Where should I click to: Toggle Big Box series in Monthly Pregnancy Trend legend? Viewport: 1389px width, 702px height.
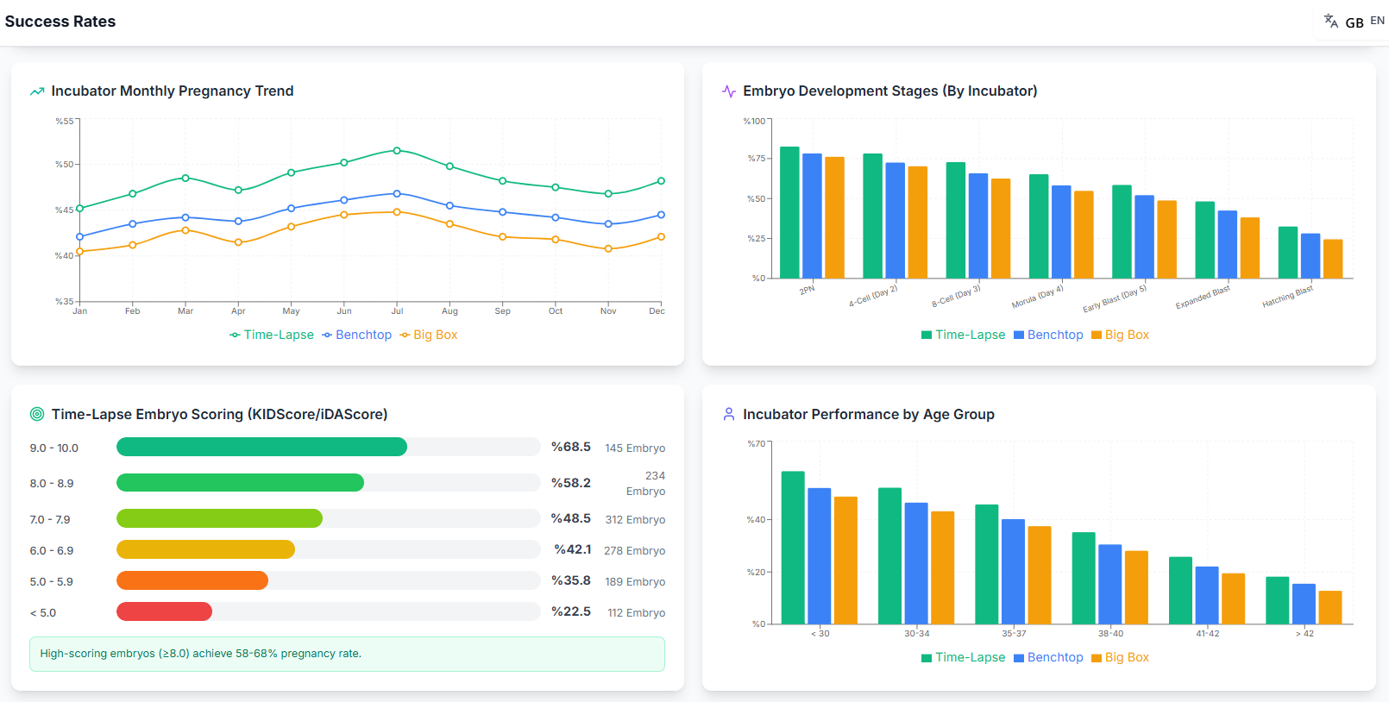tap(428, 335)
